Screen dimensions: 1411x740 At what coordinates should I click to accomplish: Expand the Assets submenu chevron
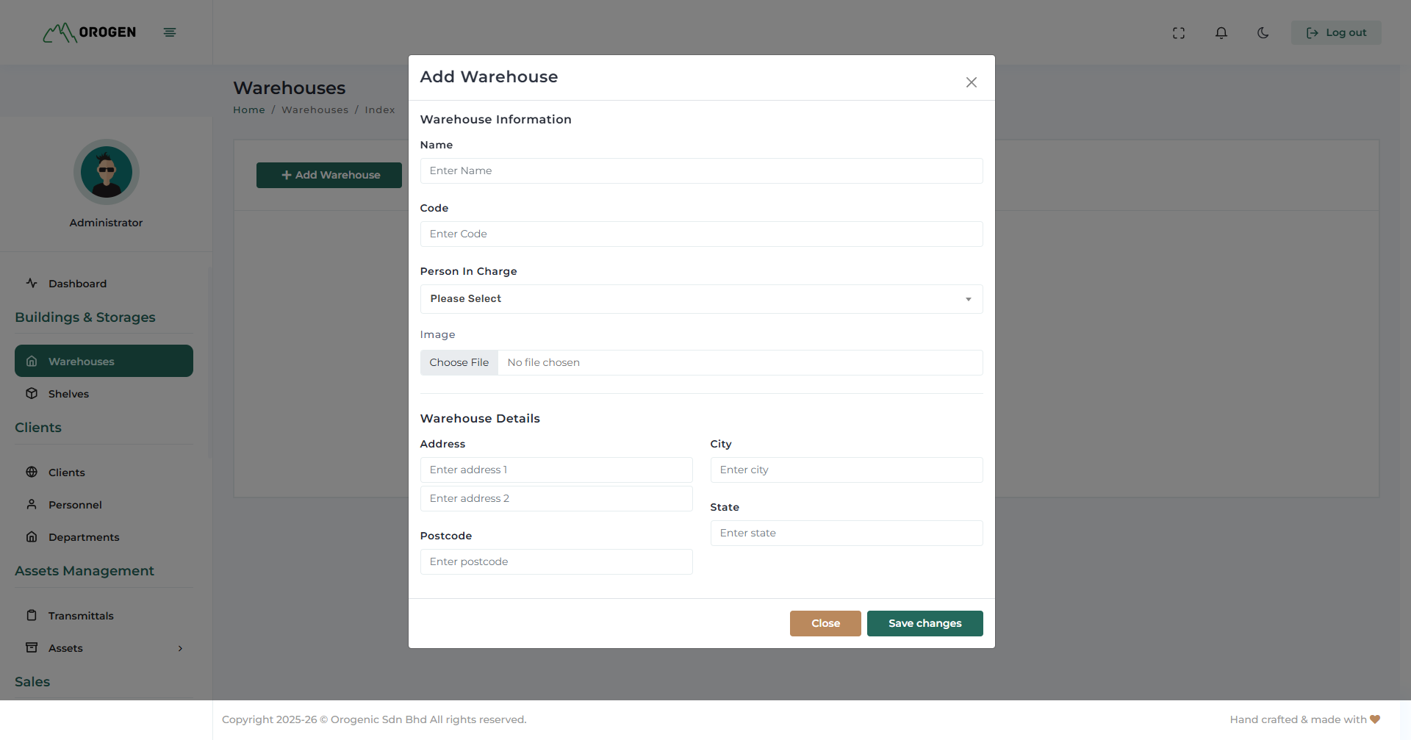[180, 648]
